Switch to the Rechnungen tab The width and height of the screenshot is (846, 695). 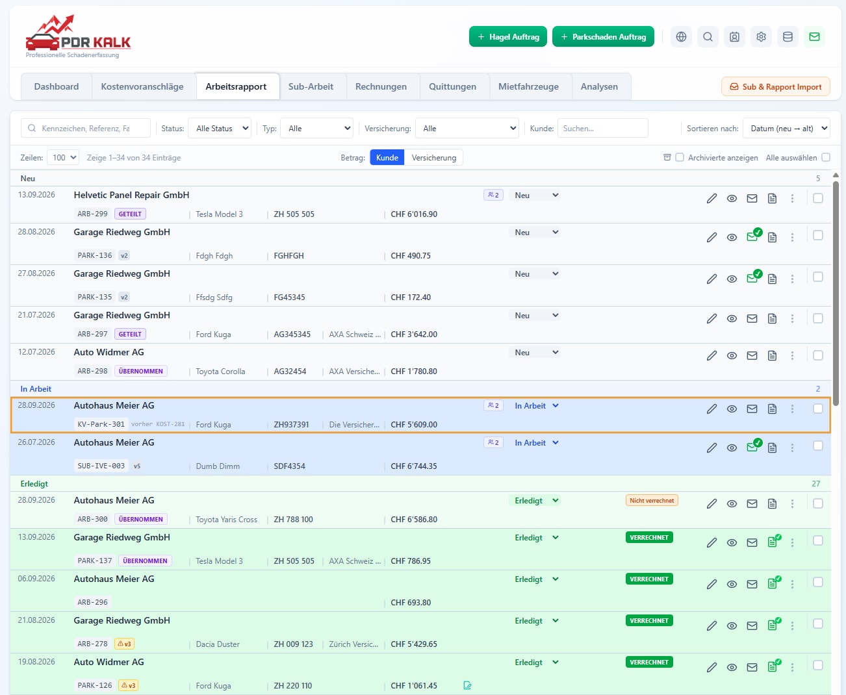[381, 86]
